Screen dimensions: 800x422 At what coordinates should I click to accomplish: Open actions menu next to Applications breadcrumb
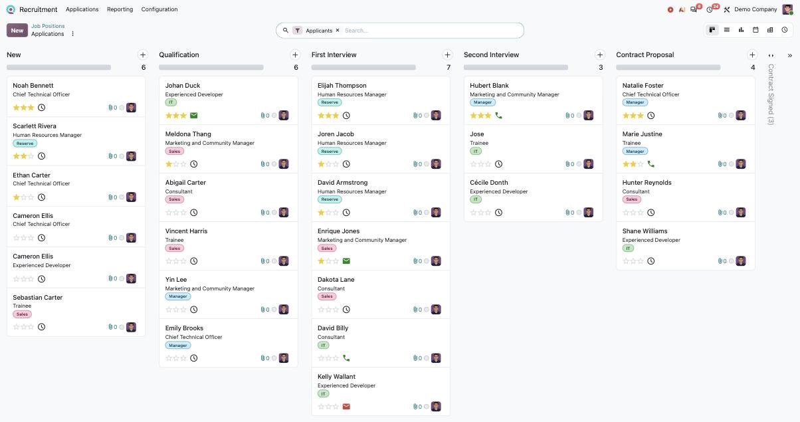coord(73,34)
